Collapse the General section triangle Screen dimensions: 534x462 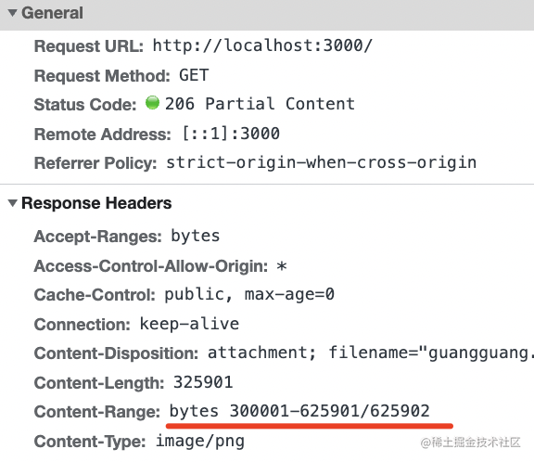[x=13, y=13]
